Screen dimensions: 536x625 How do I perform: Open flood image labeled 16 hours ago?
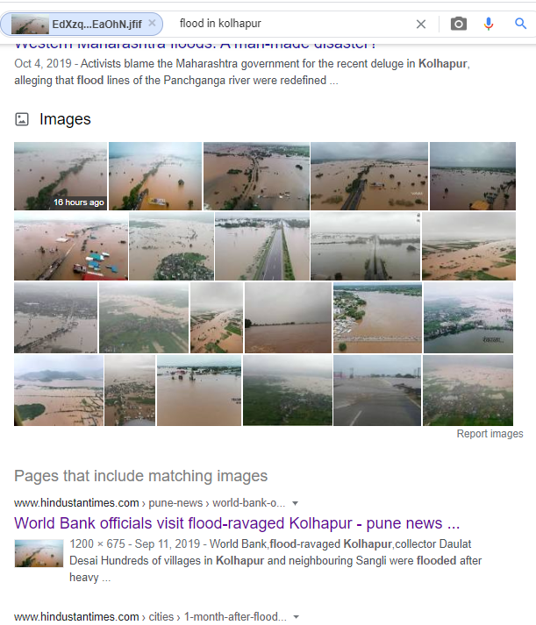(x=61, y=176)
